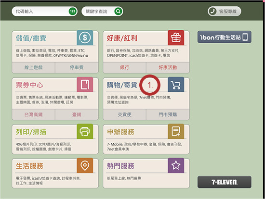This screenshot has width=265, height=199.
Task: Click the 代碼輸入 input field
Action: coord(45,12)
